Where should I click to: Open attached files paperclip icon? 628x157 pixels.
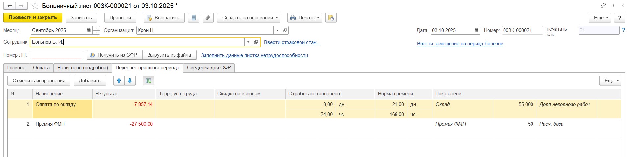tap(208, 18)
